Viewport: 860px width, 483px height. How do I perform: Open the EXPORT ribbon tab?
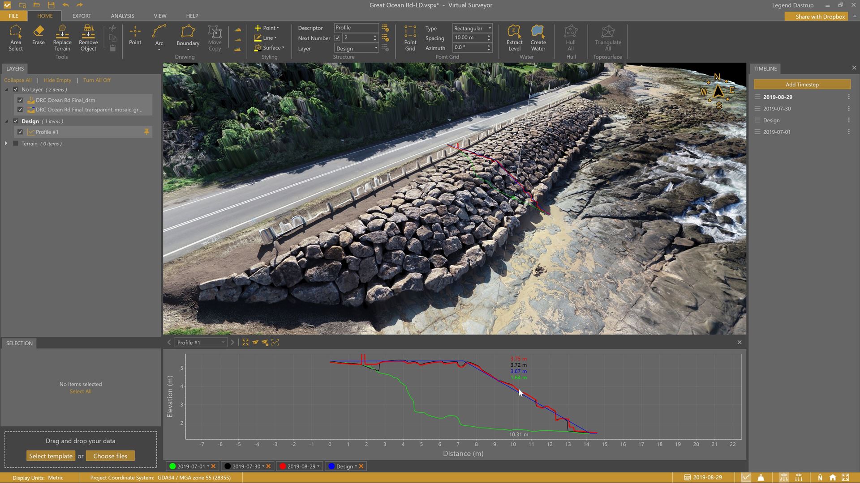pos(82,16)
